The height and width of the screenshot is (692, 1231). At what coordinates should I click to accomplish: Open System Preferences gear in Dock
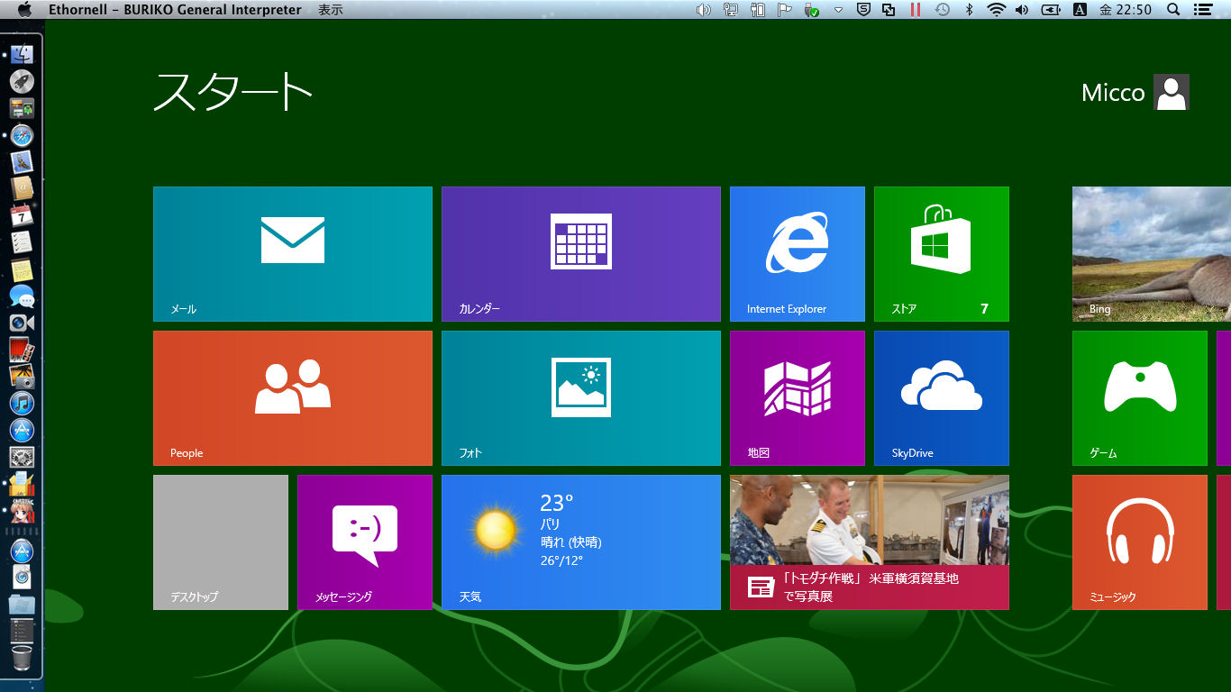coord(22,457)
